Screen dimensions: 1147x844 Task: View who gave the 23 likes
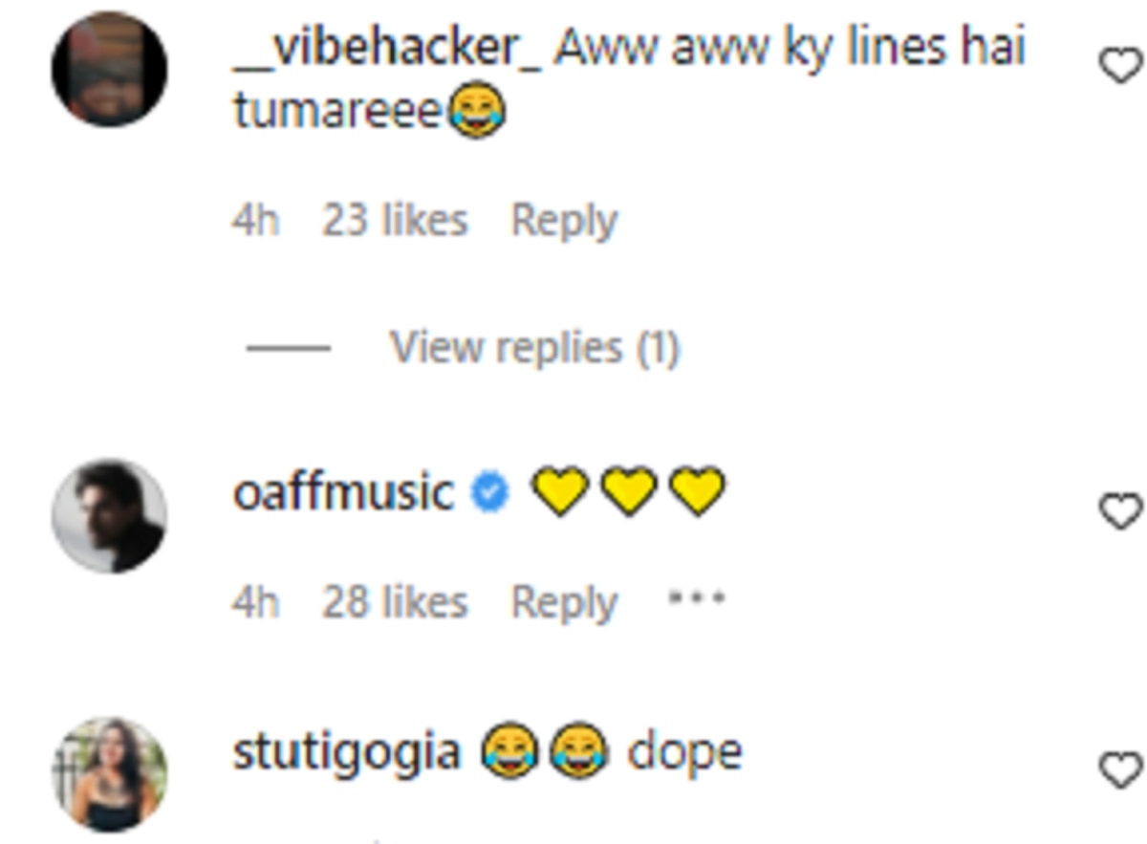395,221
